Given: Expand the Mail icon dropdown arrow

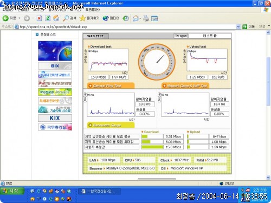Looking at the screenshot, I should click(x=140, y=18).
